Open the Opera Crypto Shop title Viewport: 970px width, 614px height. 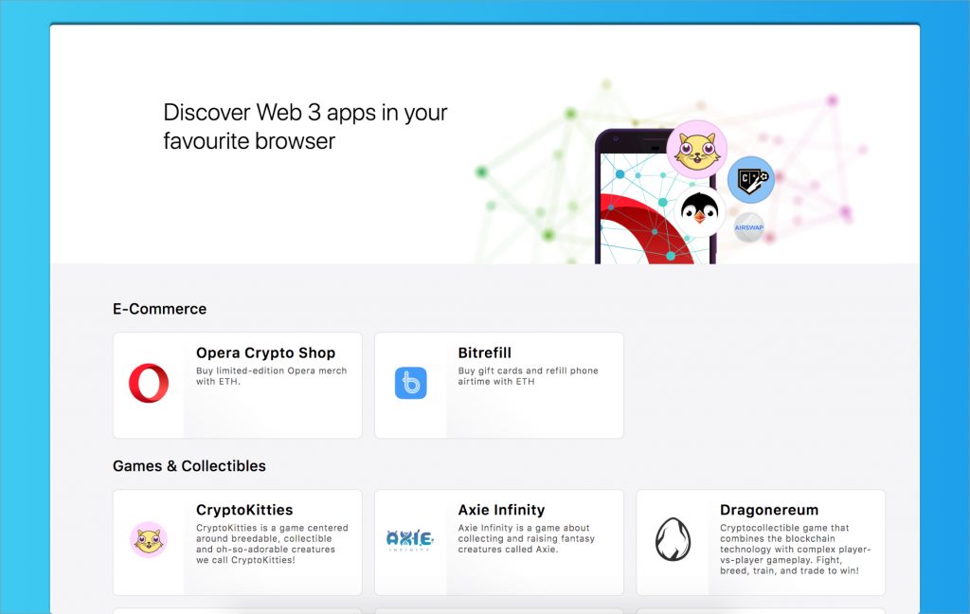[x=265, y=352]
